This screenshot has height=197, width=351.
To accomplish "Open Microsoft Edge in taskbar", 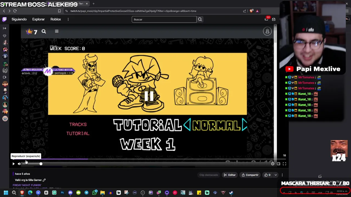I will click(x=30, y=193).
